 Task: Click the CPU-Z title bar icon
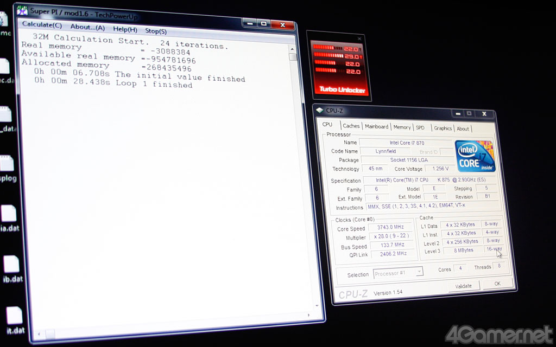320,110
